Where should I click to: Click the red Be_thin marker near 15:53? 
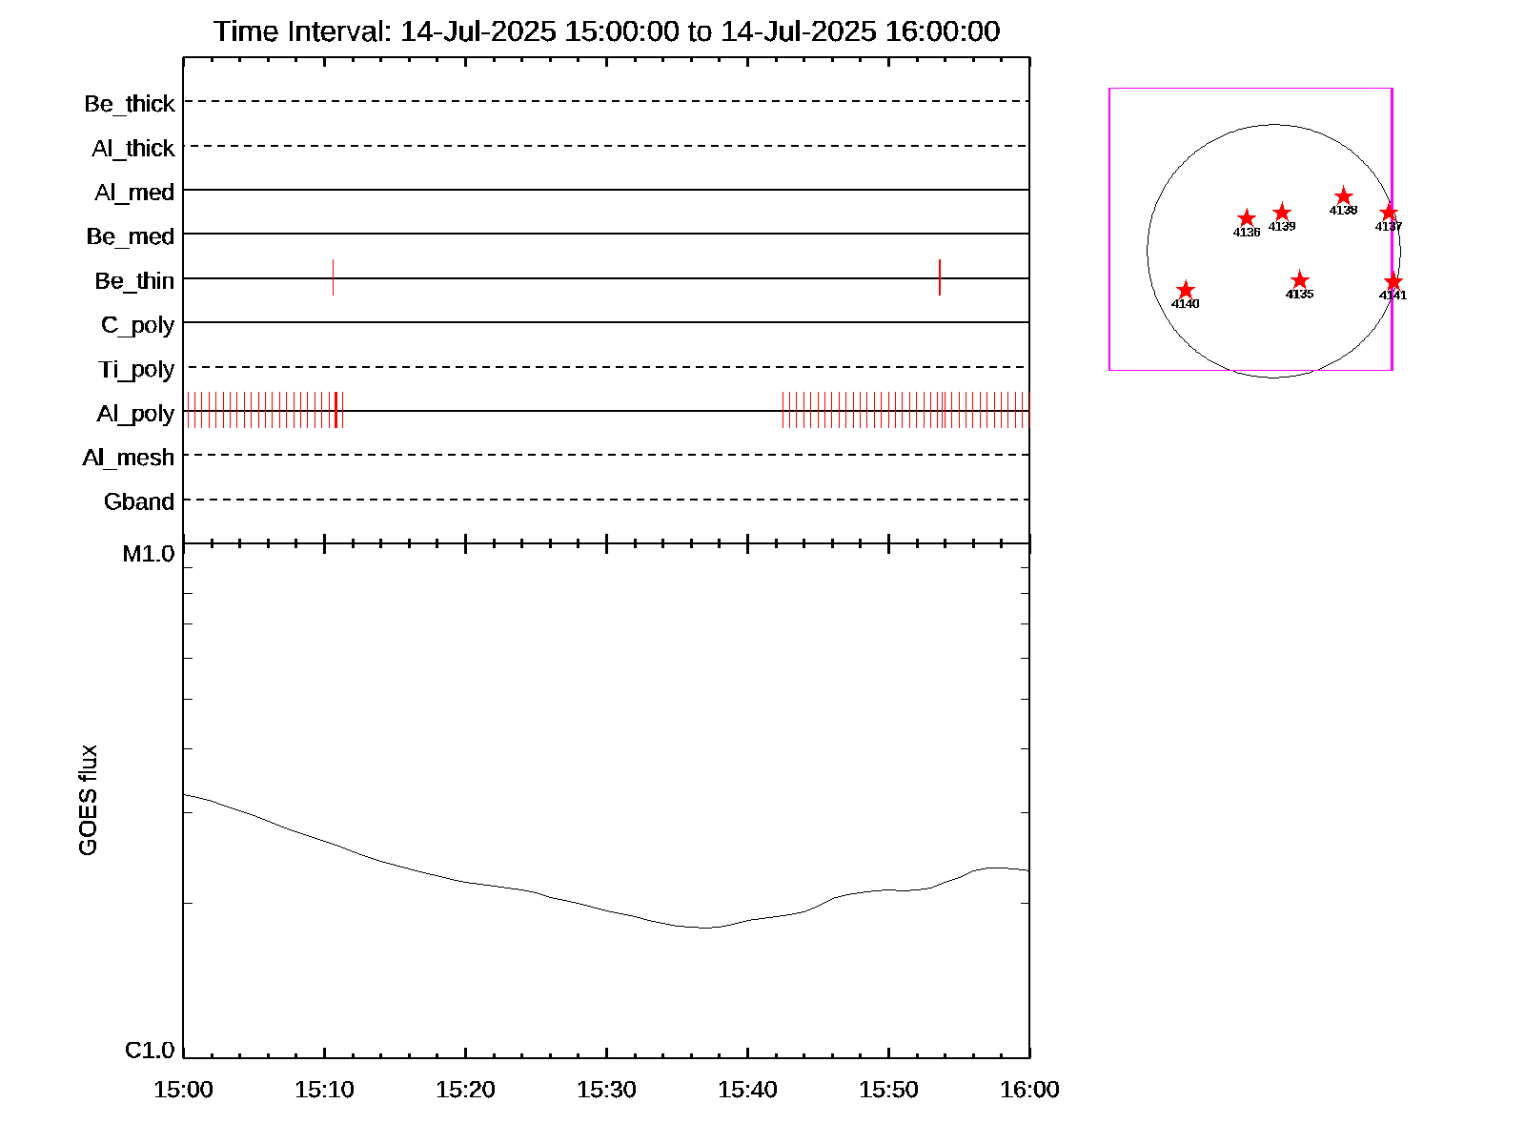point(940,277)
